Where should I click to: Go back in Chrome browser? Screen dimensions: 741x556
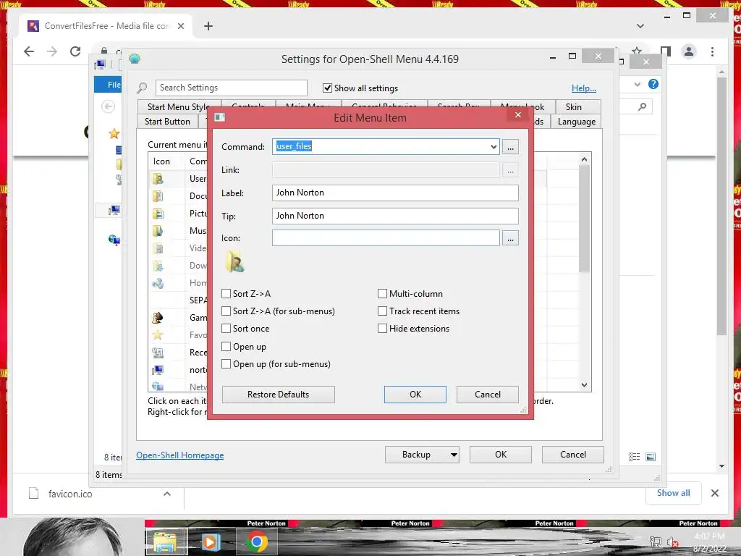click(x=29, y=51)
